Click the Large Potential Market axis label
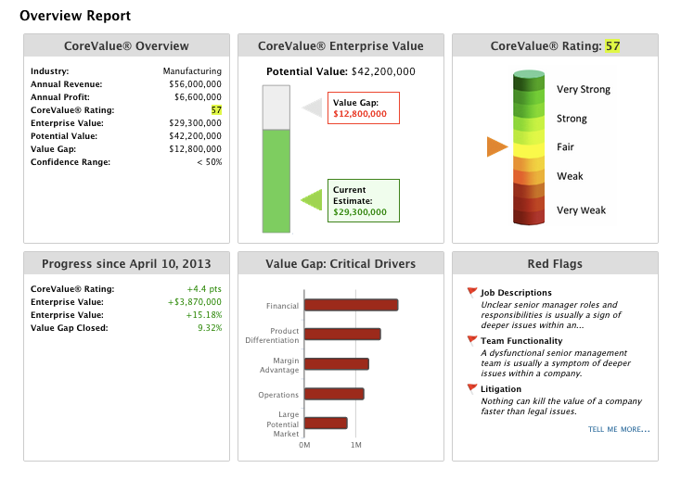This screenshot has height=481, width=681. [283, 424]
